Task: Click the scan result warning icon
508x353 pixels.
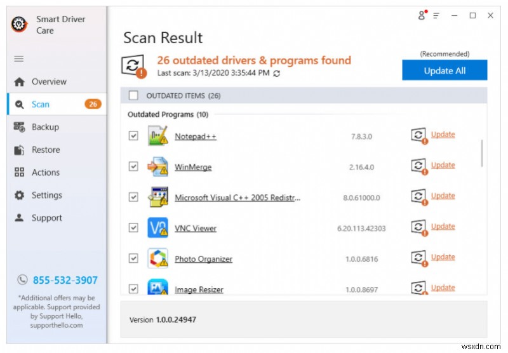Action: tap(134, 67)
